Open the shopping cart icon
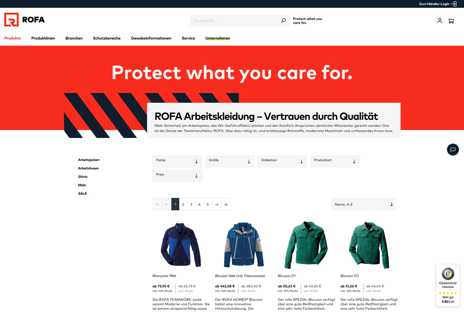 click(451, 21)
